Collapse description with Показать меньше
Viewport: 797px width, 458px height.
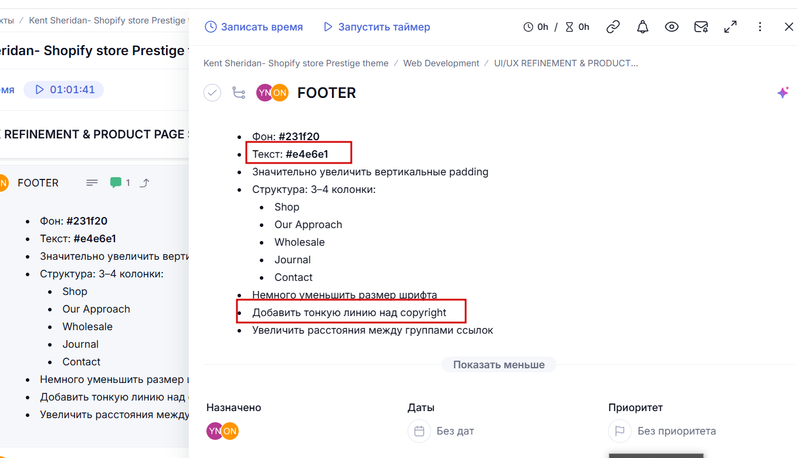498,365
